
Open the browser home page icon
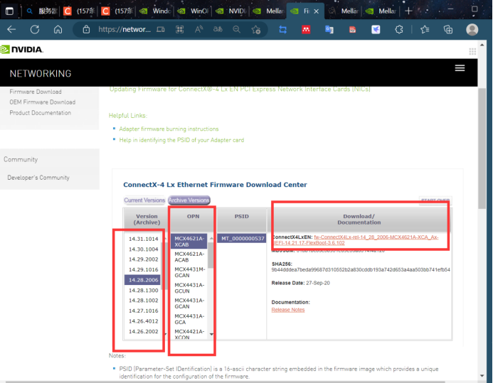[x=58, y=30]
